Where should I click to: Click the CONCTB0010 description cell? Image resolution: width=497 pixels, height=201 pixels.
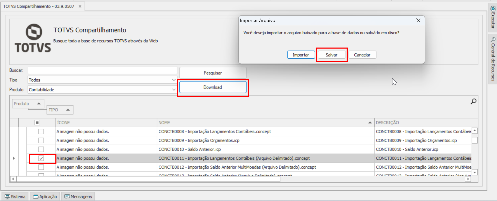click(423, 149)
